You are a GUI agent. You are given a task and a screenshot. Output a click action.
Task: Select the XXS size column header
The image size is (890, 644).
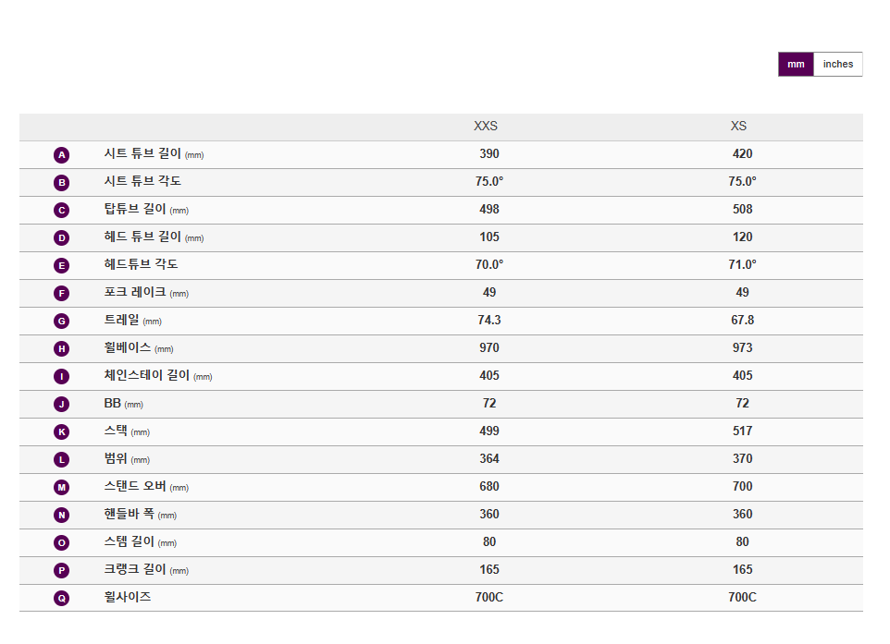point(486,126)
